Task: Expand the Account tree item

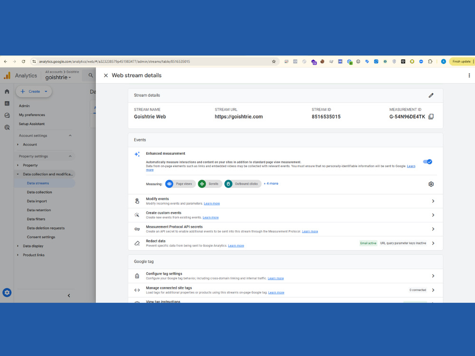Action: point(18,145)
